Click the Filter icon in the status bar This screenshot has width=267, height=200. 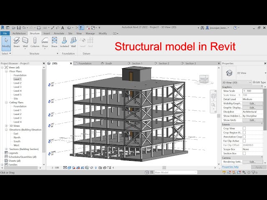(x=254, y=172)
